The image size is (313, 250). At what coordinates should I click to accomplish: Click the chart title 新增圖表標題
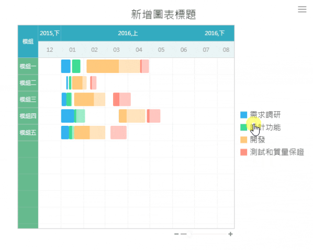163,15
